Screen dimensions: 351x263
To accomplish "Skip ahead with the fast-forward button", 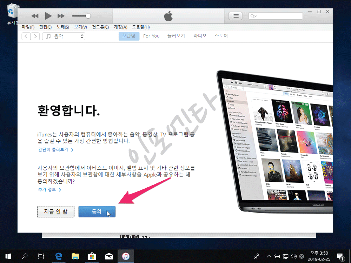I will (61, 16).
